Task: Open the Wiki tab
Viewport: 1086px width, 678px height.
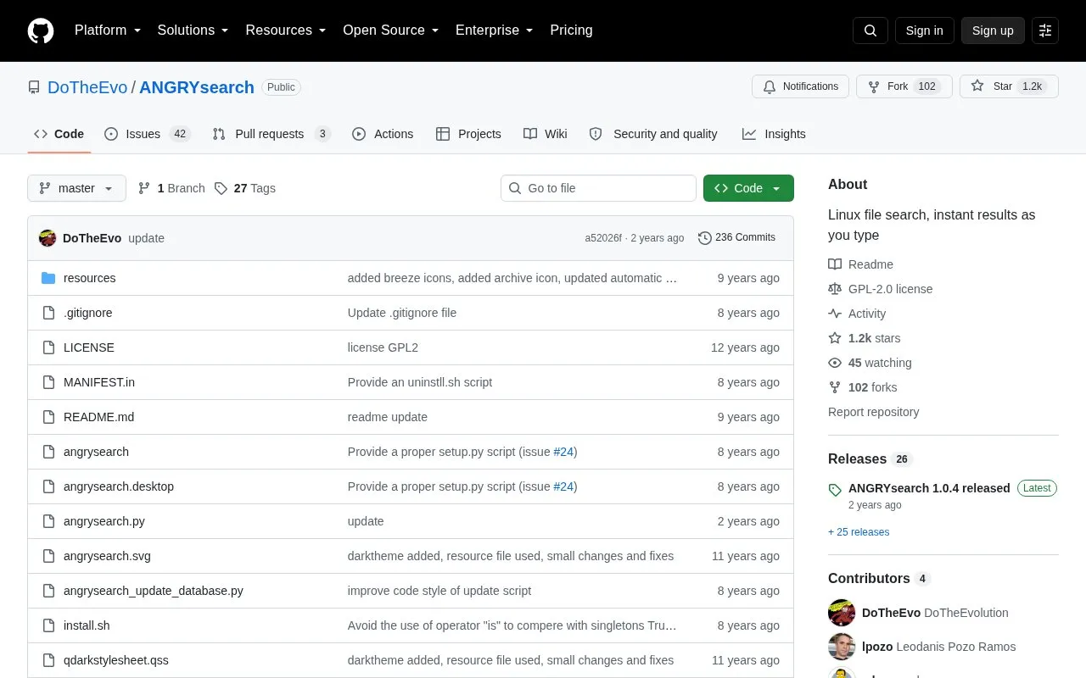Action: 546,134
